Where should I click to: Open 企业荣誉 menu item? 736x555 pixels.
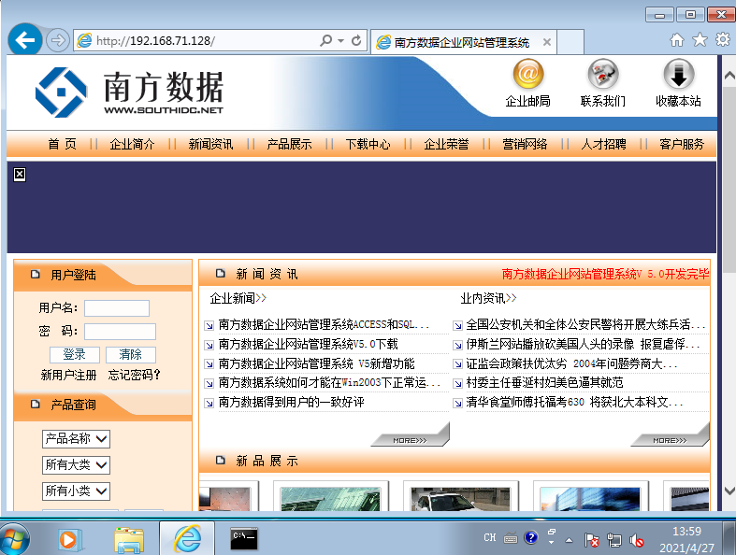[446, 144]
